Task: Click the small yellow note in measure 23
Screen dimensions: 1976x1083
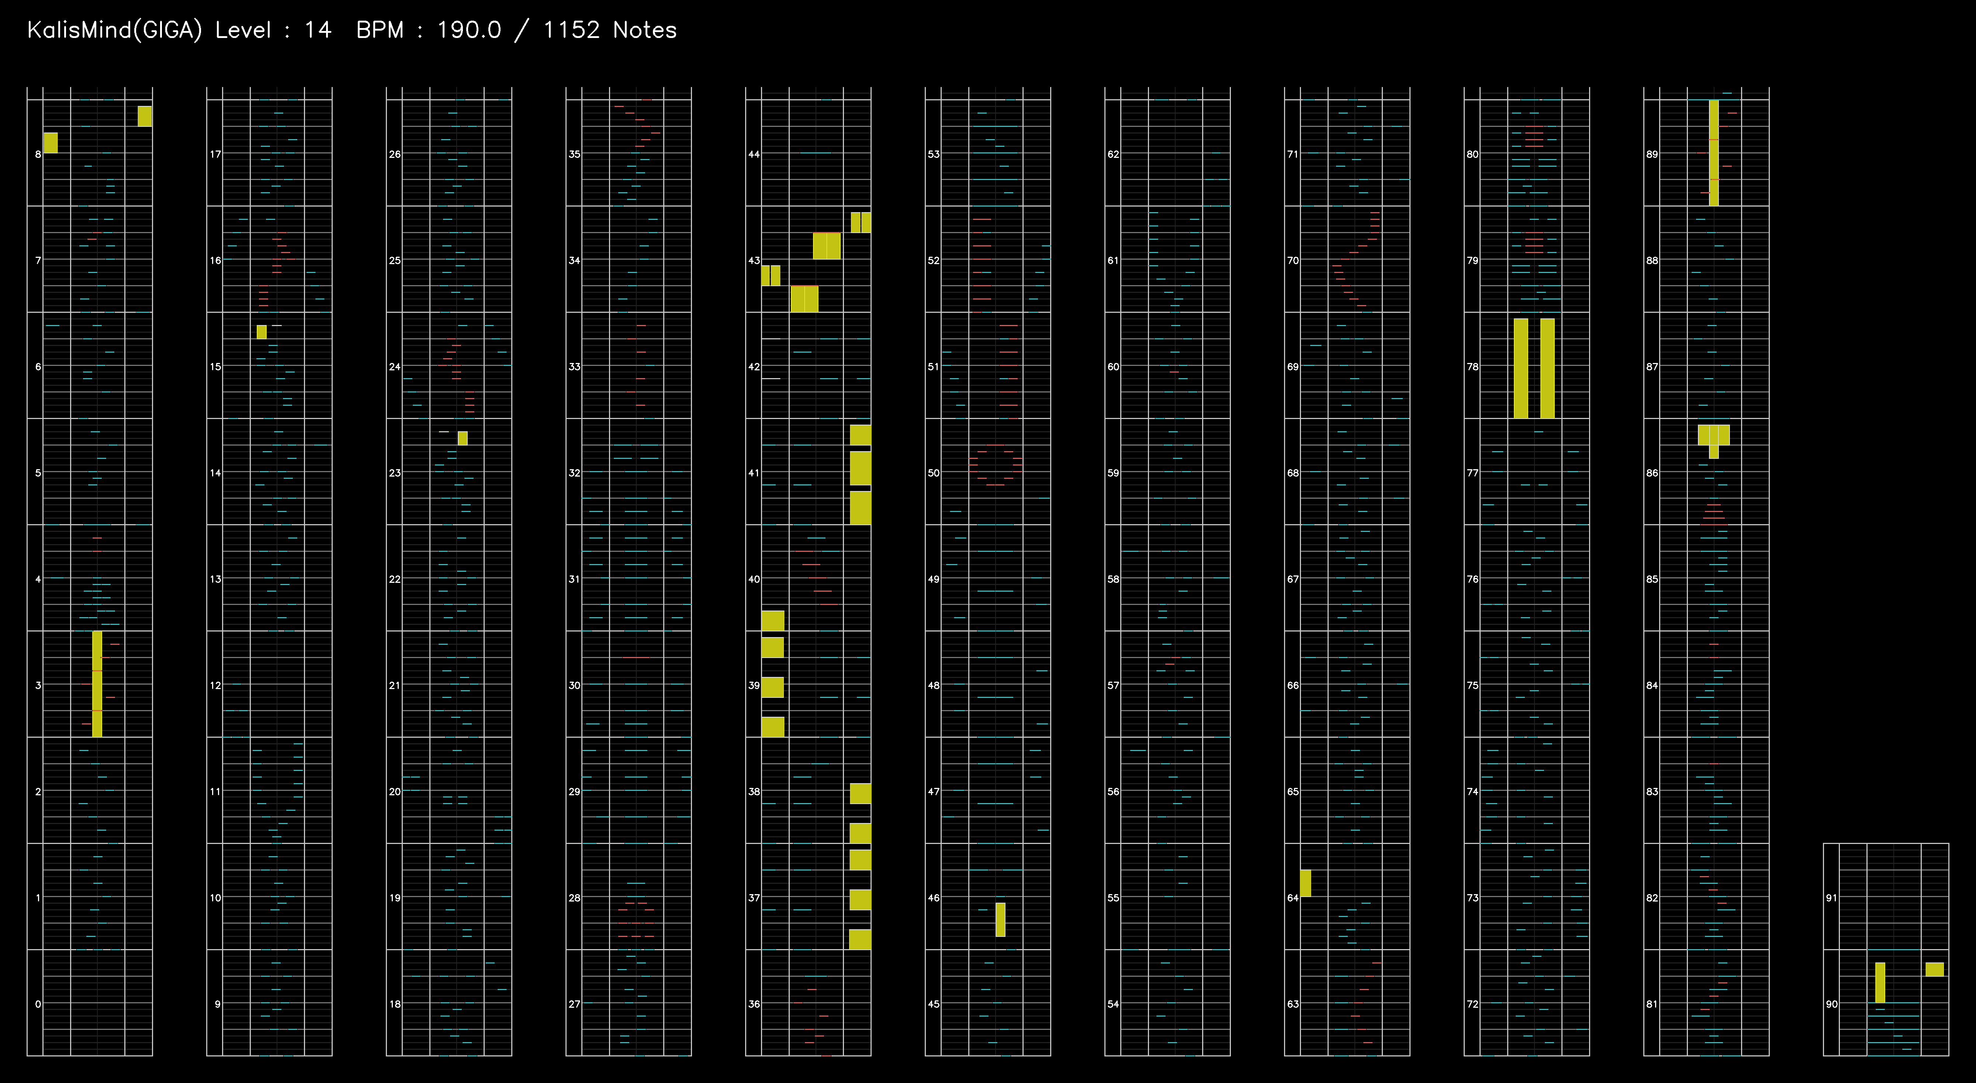Action: [463, 438]
